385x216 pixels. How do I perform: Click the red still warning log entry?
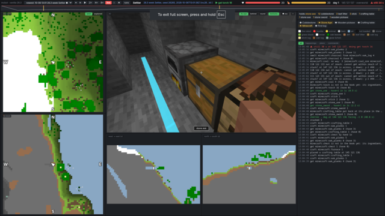click(x=336, y=47)
